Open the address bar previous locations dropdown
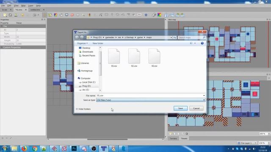The image size is (271, 152). tap(171, 38)
